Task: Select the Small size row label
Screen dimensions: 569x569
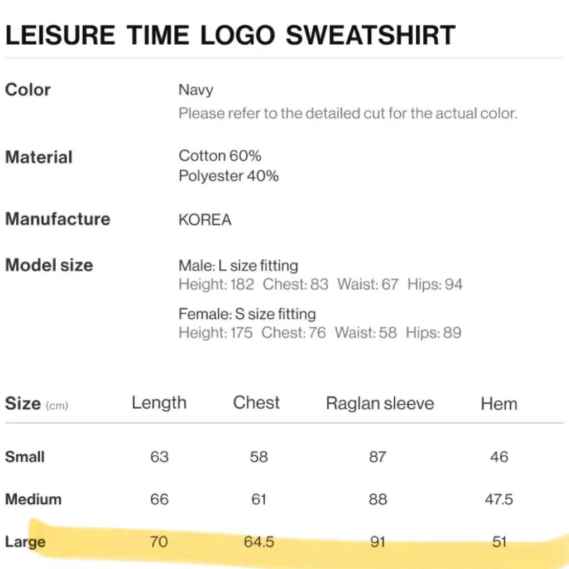Action: pos(25,457)
